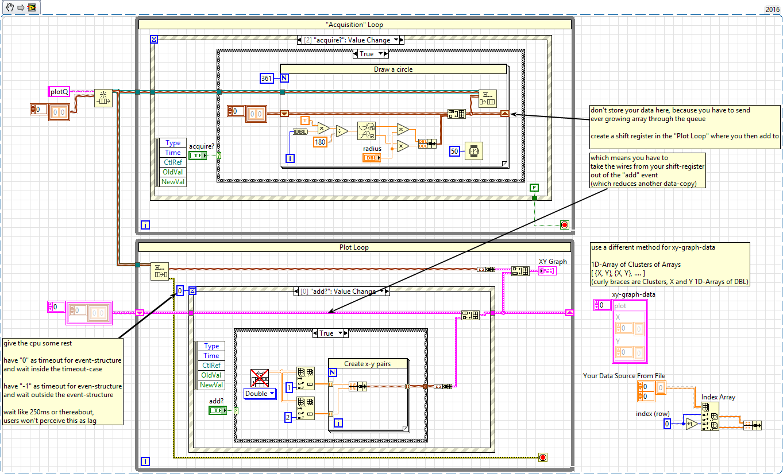Select the Dequeue Element node in Plot Loop
This screenshot has width=783, height=474.
click(x=160, y=271)
